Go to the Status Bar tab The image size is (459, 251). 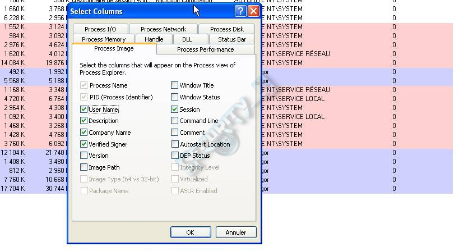coord(232,39)
